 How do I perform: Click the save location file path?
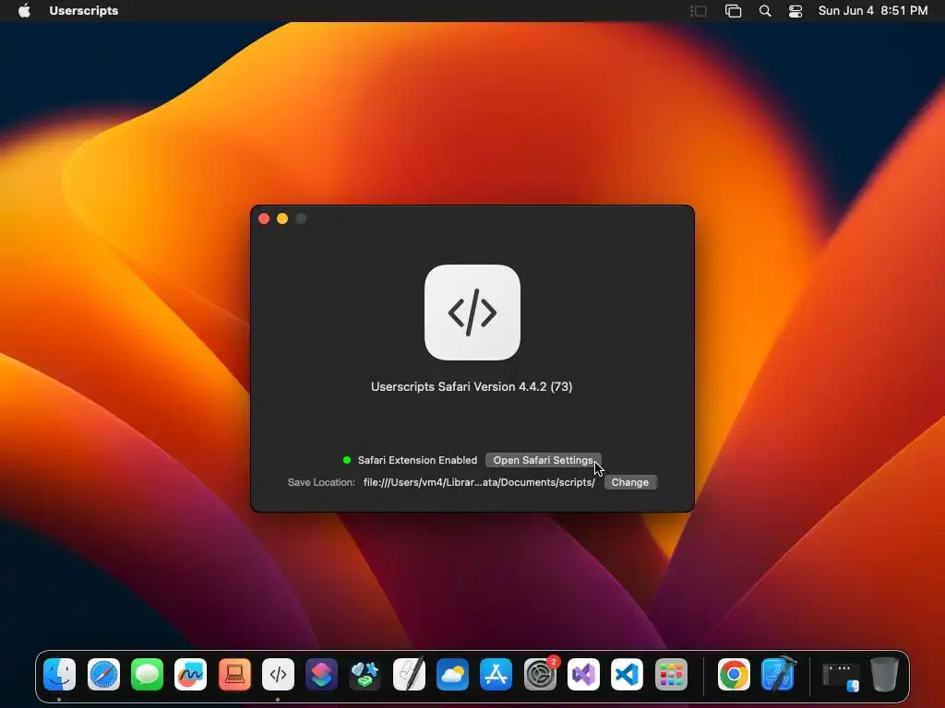click(x=479, y=482)
